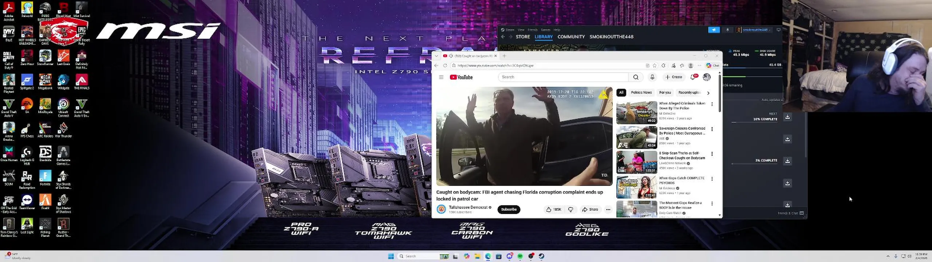Click the Share button under video
Viewport: 932px width, 262px height.
point(590,209)
